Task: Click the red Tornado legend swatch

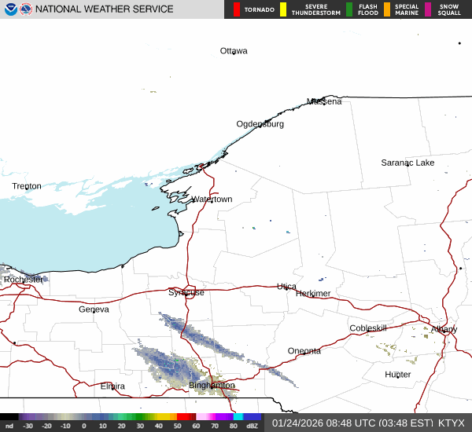Action: (x=237, y=9)
